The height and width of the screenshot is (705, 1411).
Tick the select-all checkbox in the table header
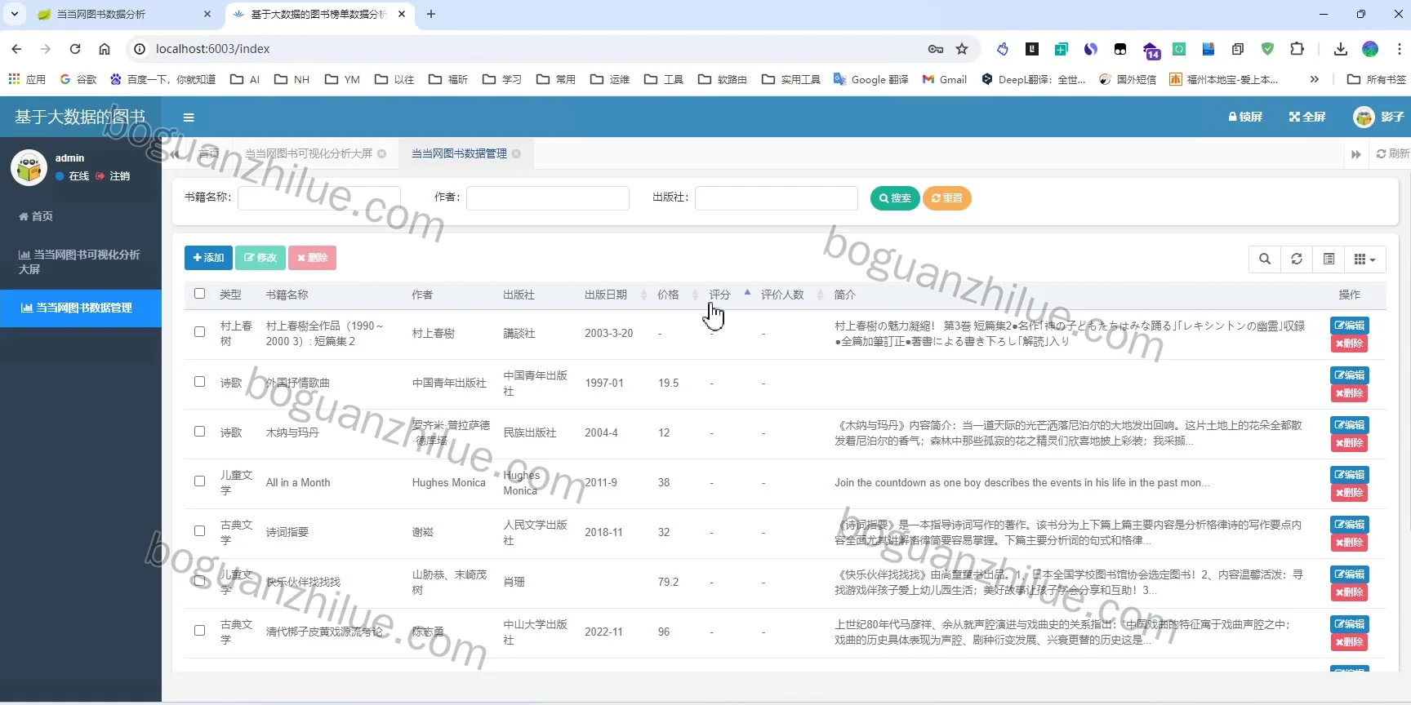pyautogui.click(x=200, y=294)
